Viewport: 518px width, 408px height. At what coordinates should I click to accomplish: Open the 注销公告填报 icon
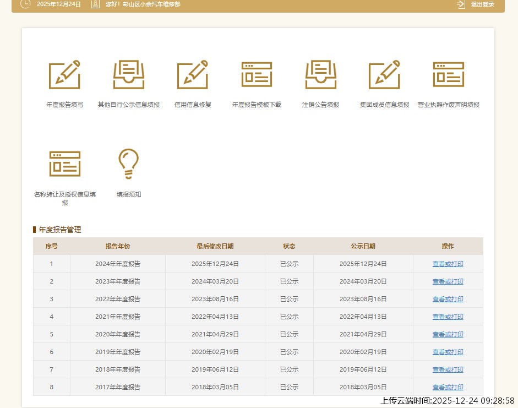320,75
